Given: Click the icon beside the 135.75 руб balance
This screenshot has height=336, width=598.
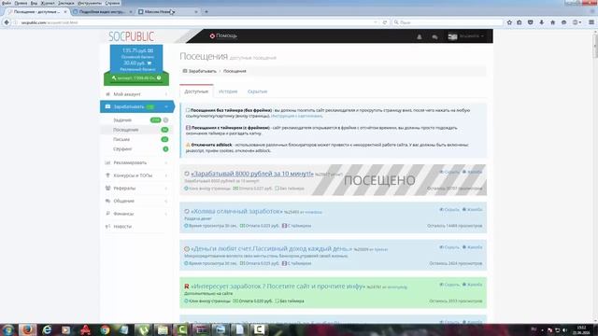Looking at the screenshot, I should [x=150, y=50].
